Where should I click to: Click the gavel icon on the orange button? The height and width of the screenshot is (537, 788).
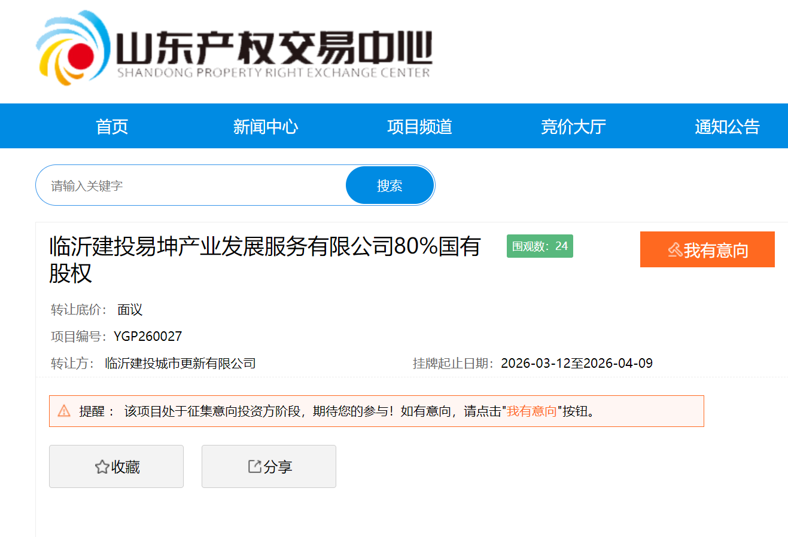pyautogui.click(x=675, y=250)
